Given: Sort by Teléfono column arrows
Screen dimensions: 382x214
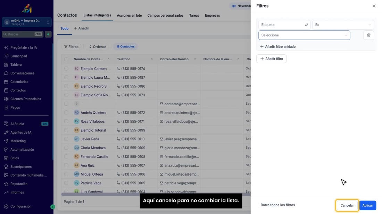Looking at the screenshot, I should [152, 59].
